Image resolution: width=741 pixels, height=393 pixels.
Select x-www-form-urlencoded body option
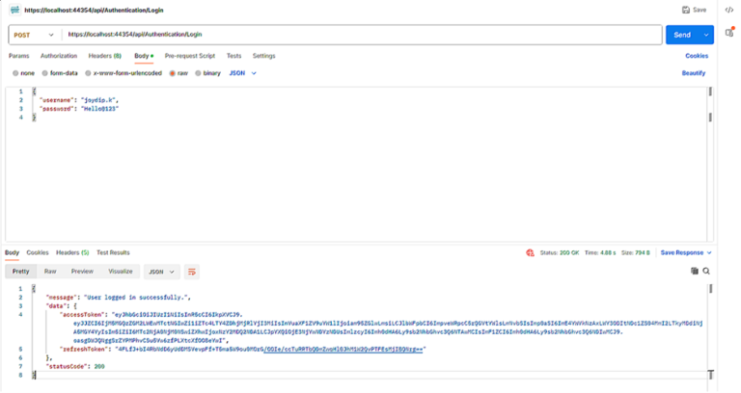pyautogui.click(x=88, y=73)
